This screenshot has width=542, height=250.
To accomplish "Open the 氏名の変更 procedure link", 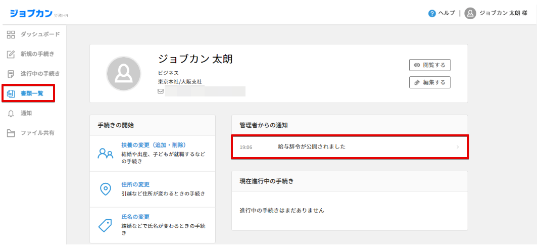I will (135, 217).
